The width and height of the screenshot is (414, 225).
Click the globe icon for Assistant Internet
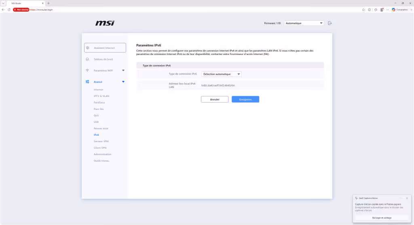[88, 48]
